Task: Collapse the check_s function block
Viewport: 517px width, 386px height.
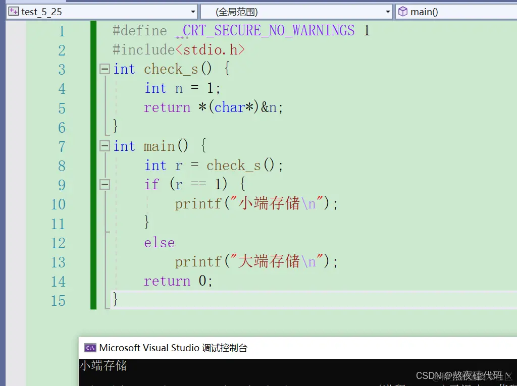Action: (105, 69)
